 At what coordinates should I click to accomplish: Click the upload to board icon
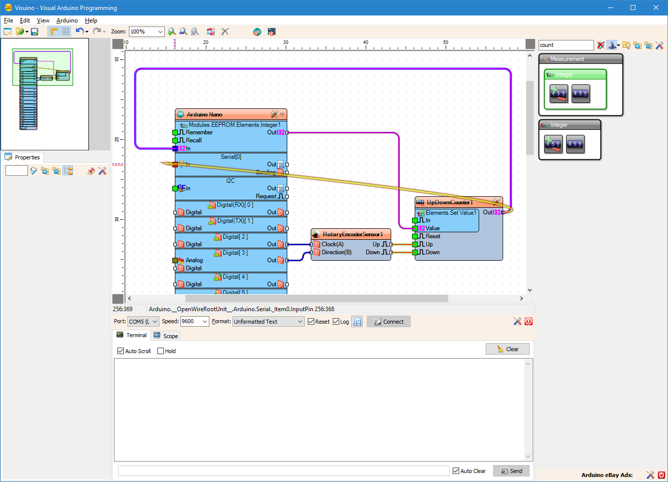272,31
